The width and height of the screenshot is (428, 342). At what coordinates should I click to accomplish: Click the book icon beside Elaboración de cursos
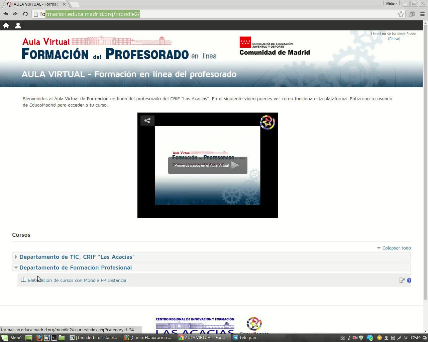pyautogui.click(x=23, y=280)
